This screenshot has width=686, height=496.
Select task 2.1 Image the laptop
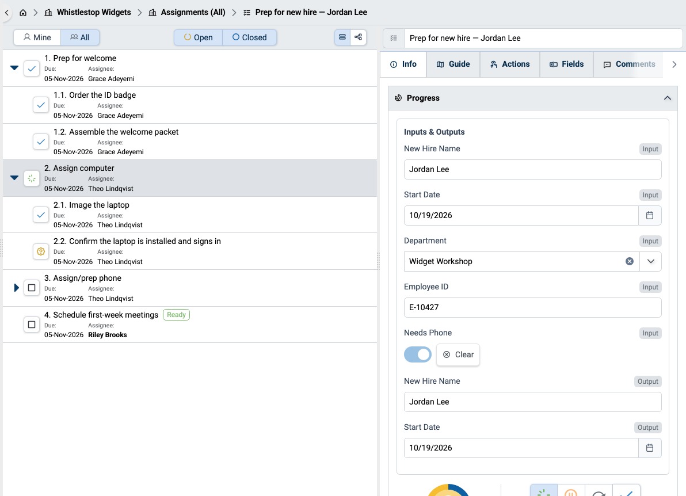click(190, 215)
